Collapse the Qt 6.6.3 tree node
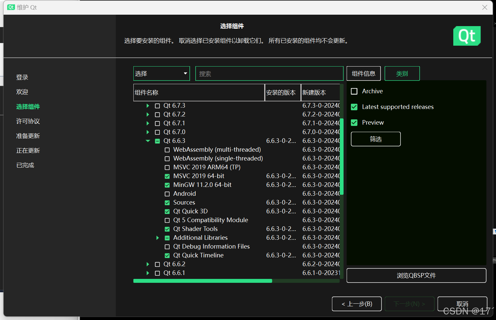This screenshot has width=496, height=320. [148, 141]
